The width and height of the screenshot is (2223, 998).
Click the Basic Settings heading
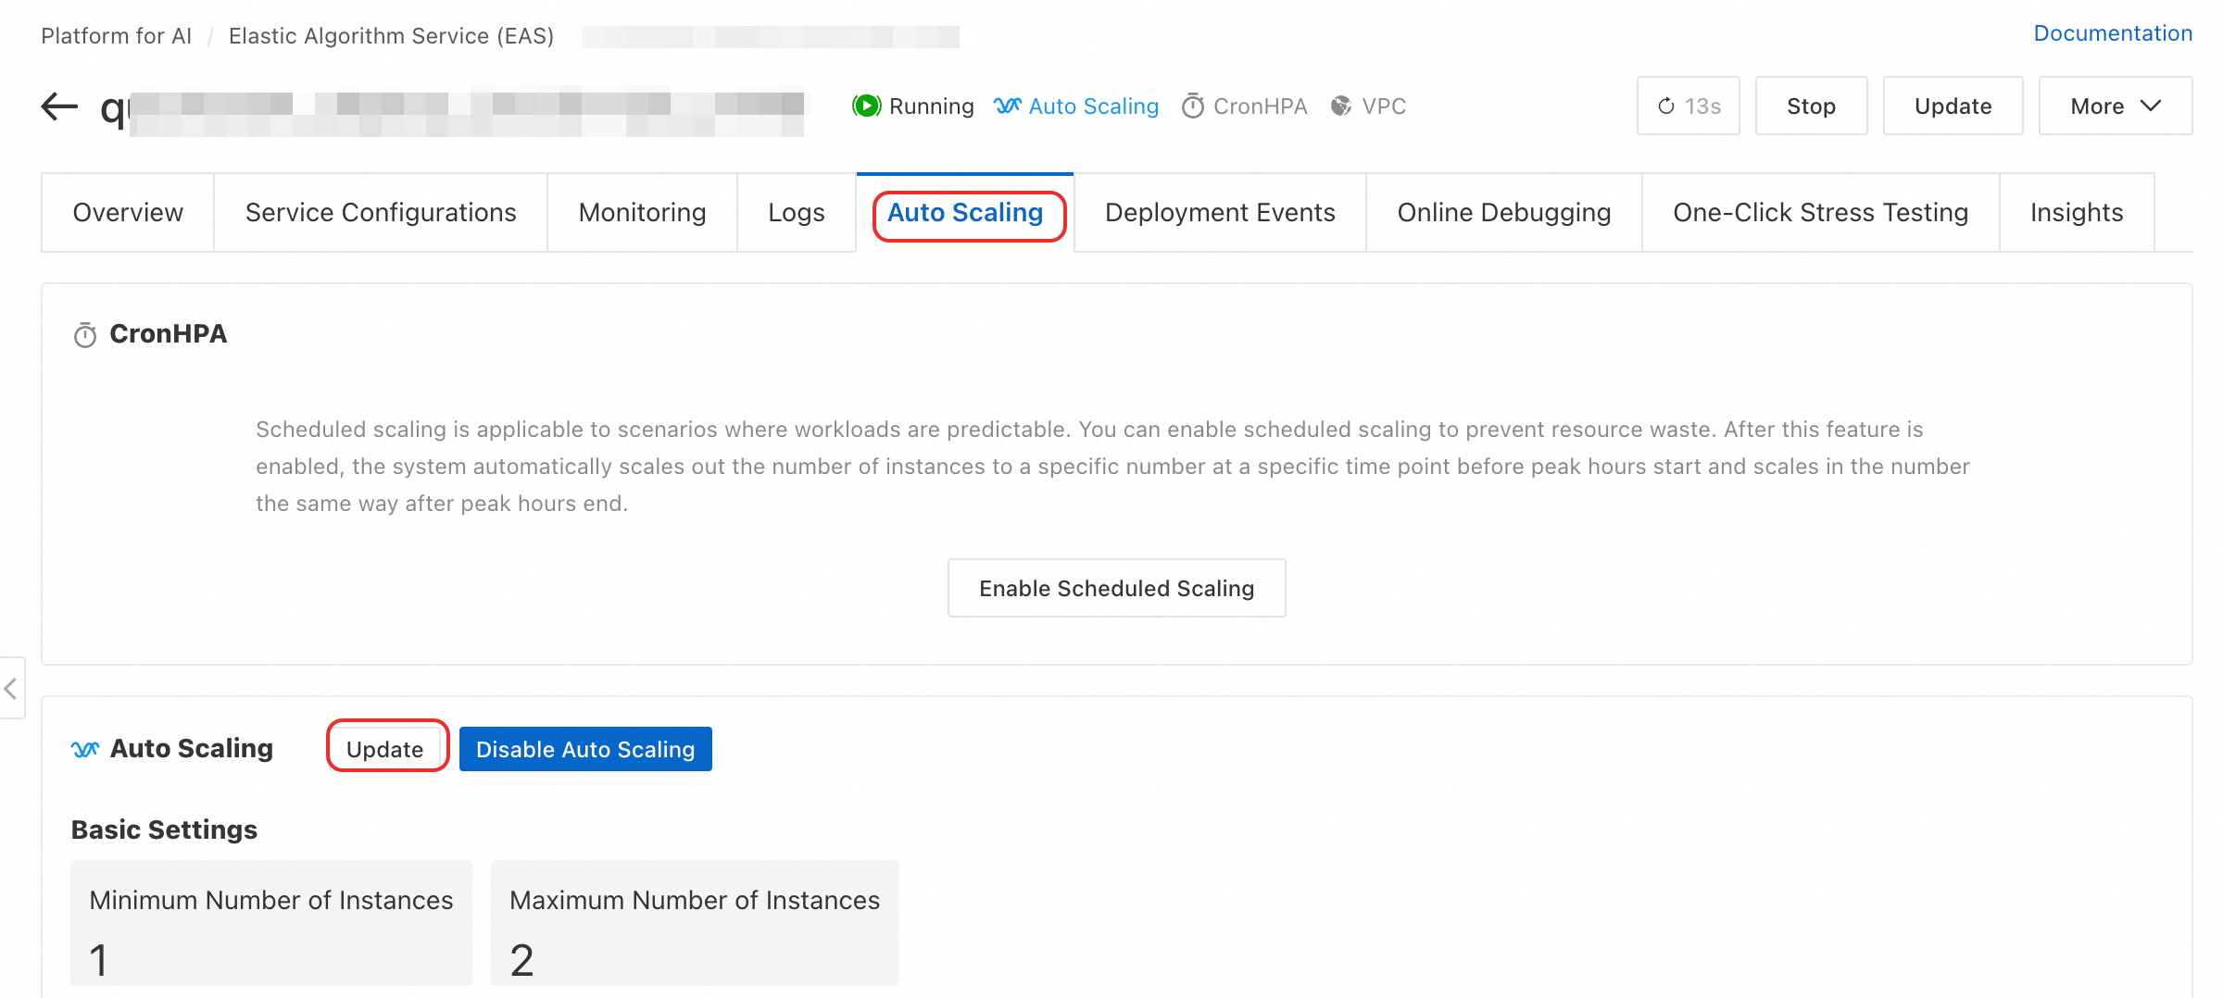tap(164, 830)
